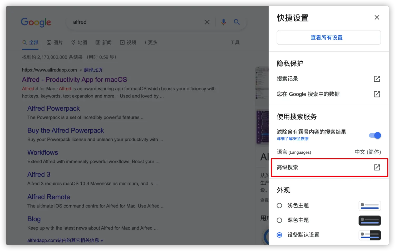Click the dark theme preview thumbnail

pos(370,220)
